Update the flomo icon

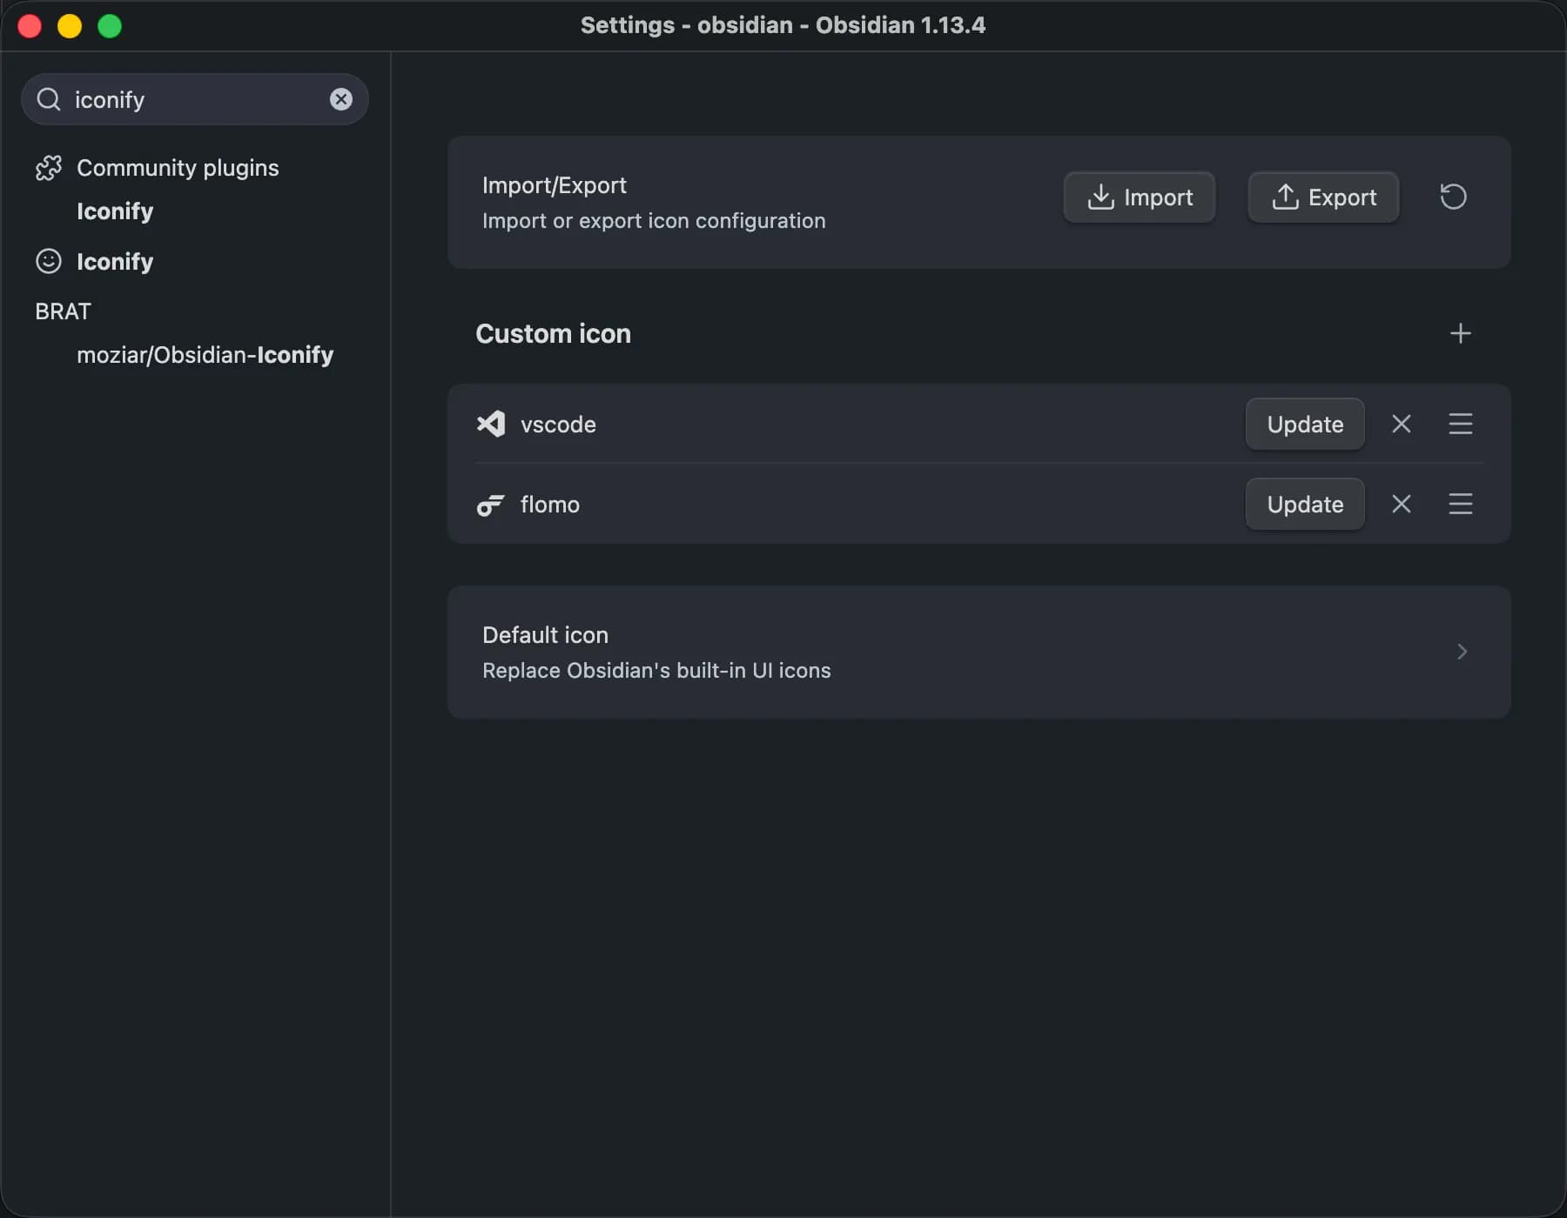tap(1305, 505)
